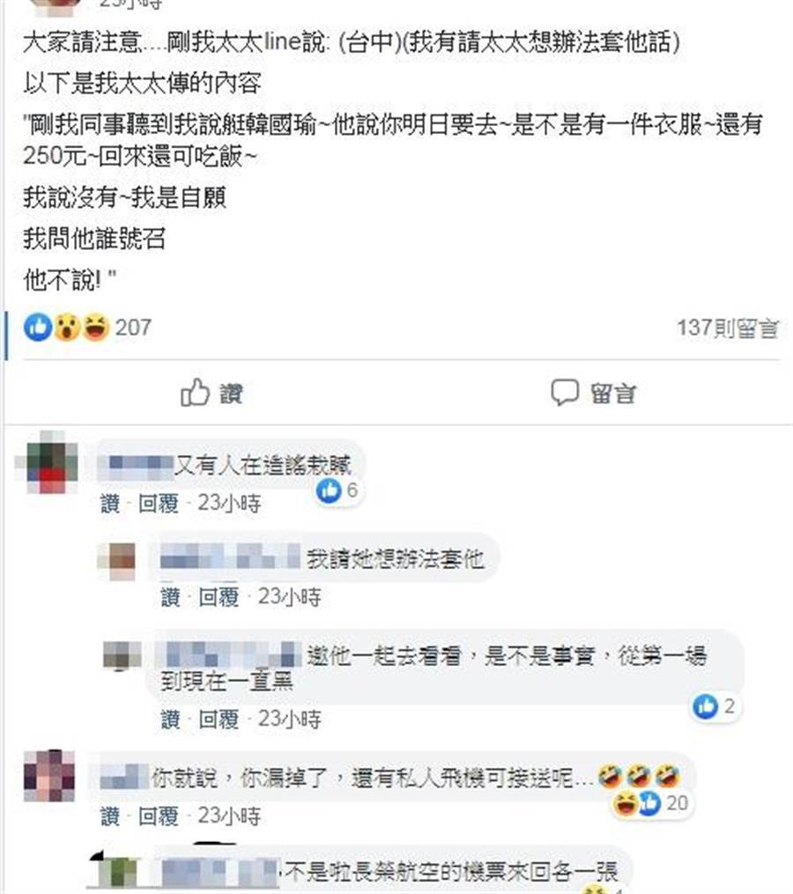
Task: Like the 又有人在造謠栽贓 comment
Action: [x=110, y=504]
